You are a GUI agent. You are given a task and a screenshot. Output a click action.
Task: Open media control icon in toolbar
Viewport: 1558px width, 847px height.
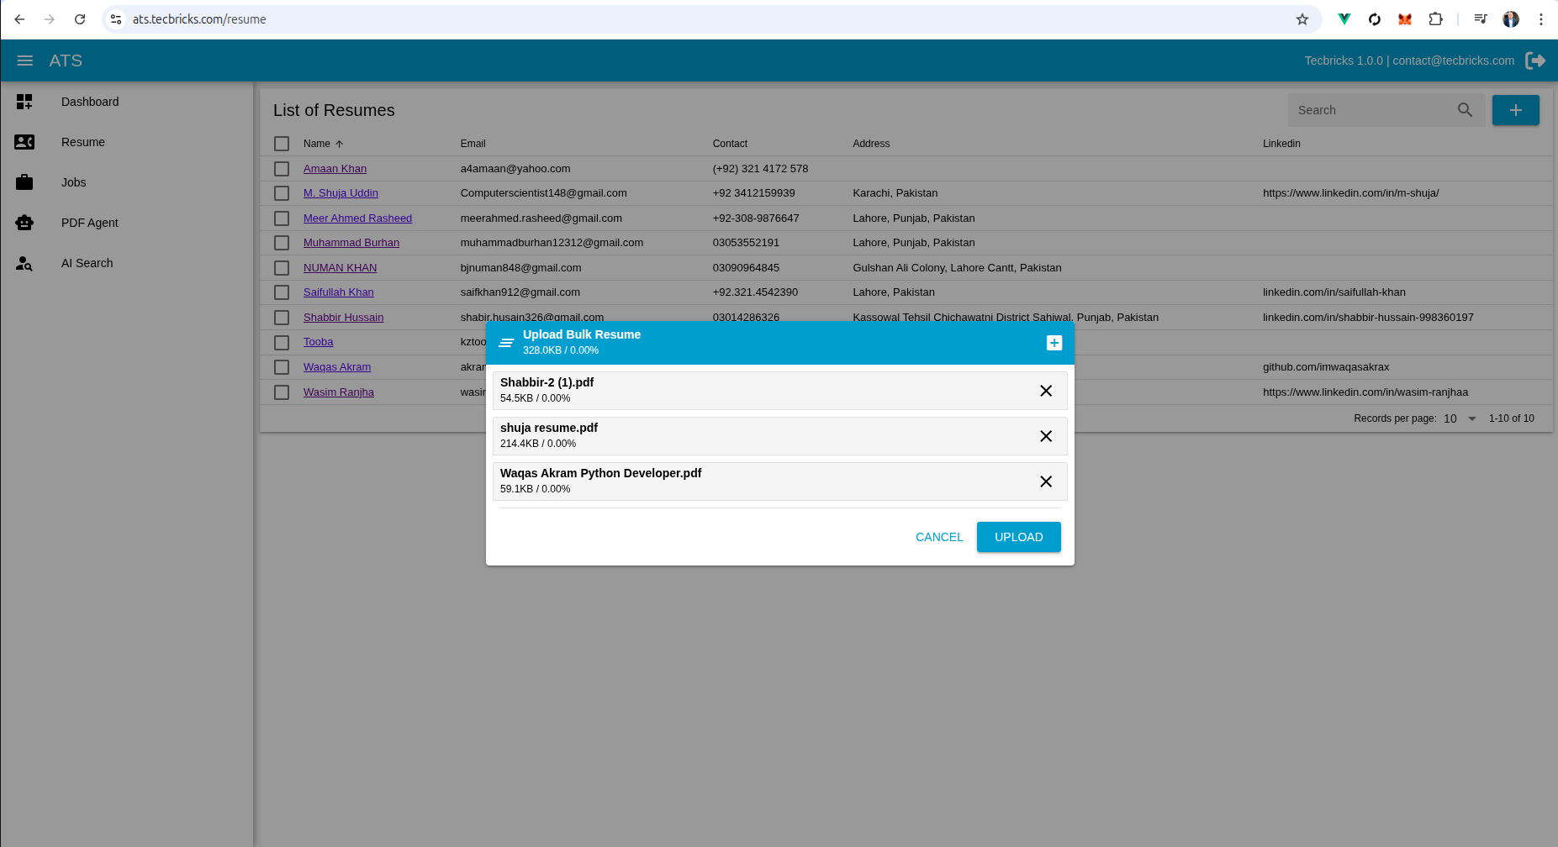coord(1481,19)
